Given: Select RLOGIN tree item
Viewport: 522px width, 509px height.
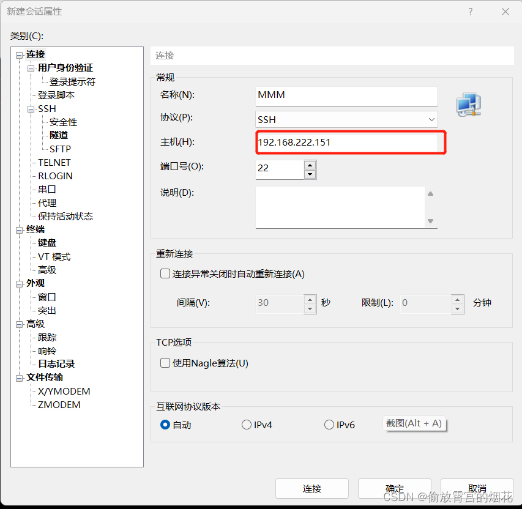Looking at the screenshot, I should [55, 176].
